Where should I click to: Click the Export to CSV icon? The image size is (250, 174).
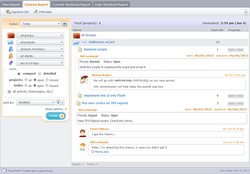[8, 12]
